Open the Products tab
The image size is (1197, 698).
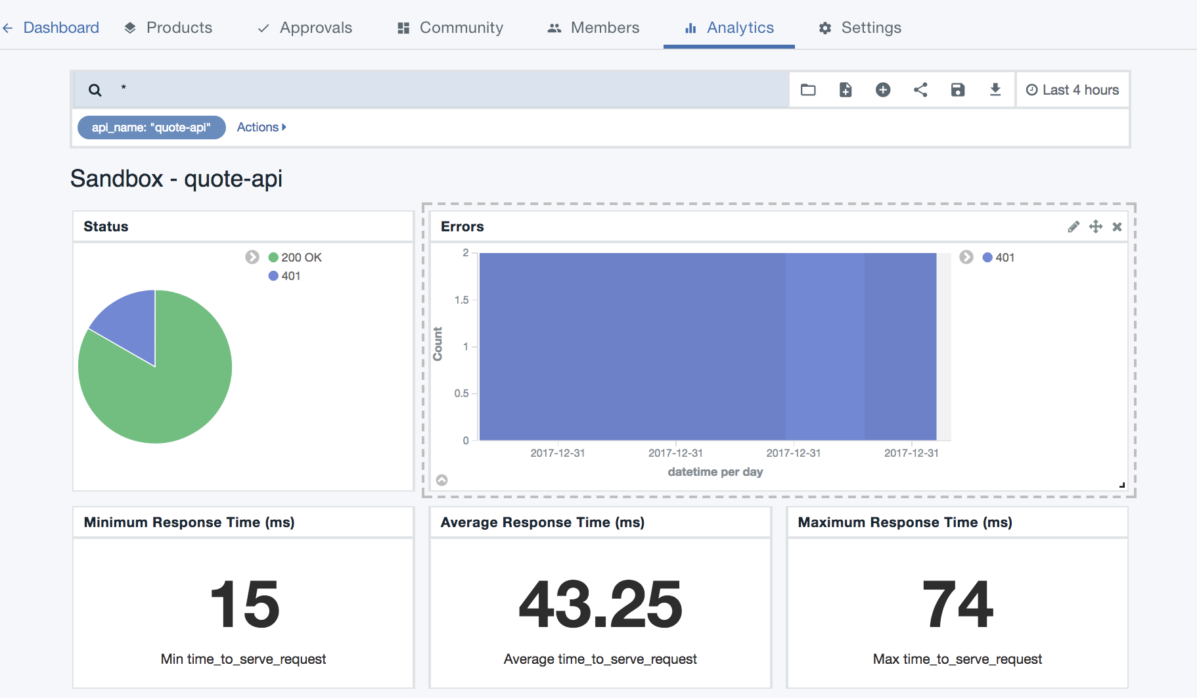(x=168, y=28)
